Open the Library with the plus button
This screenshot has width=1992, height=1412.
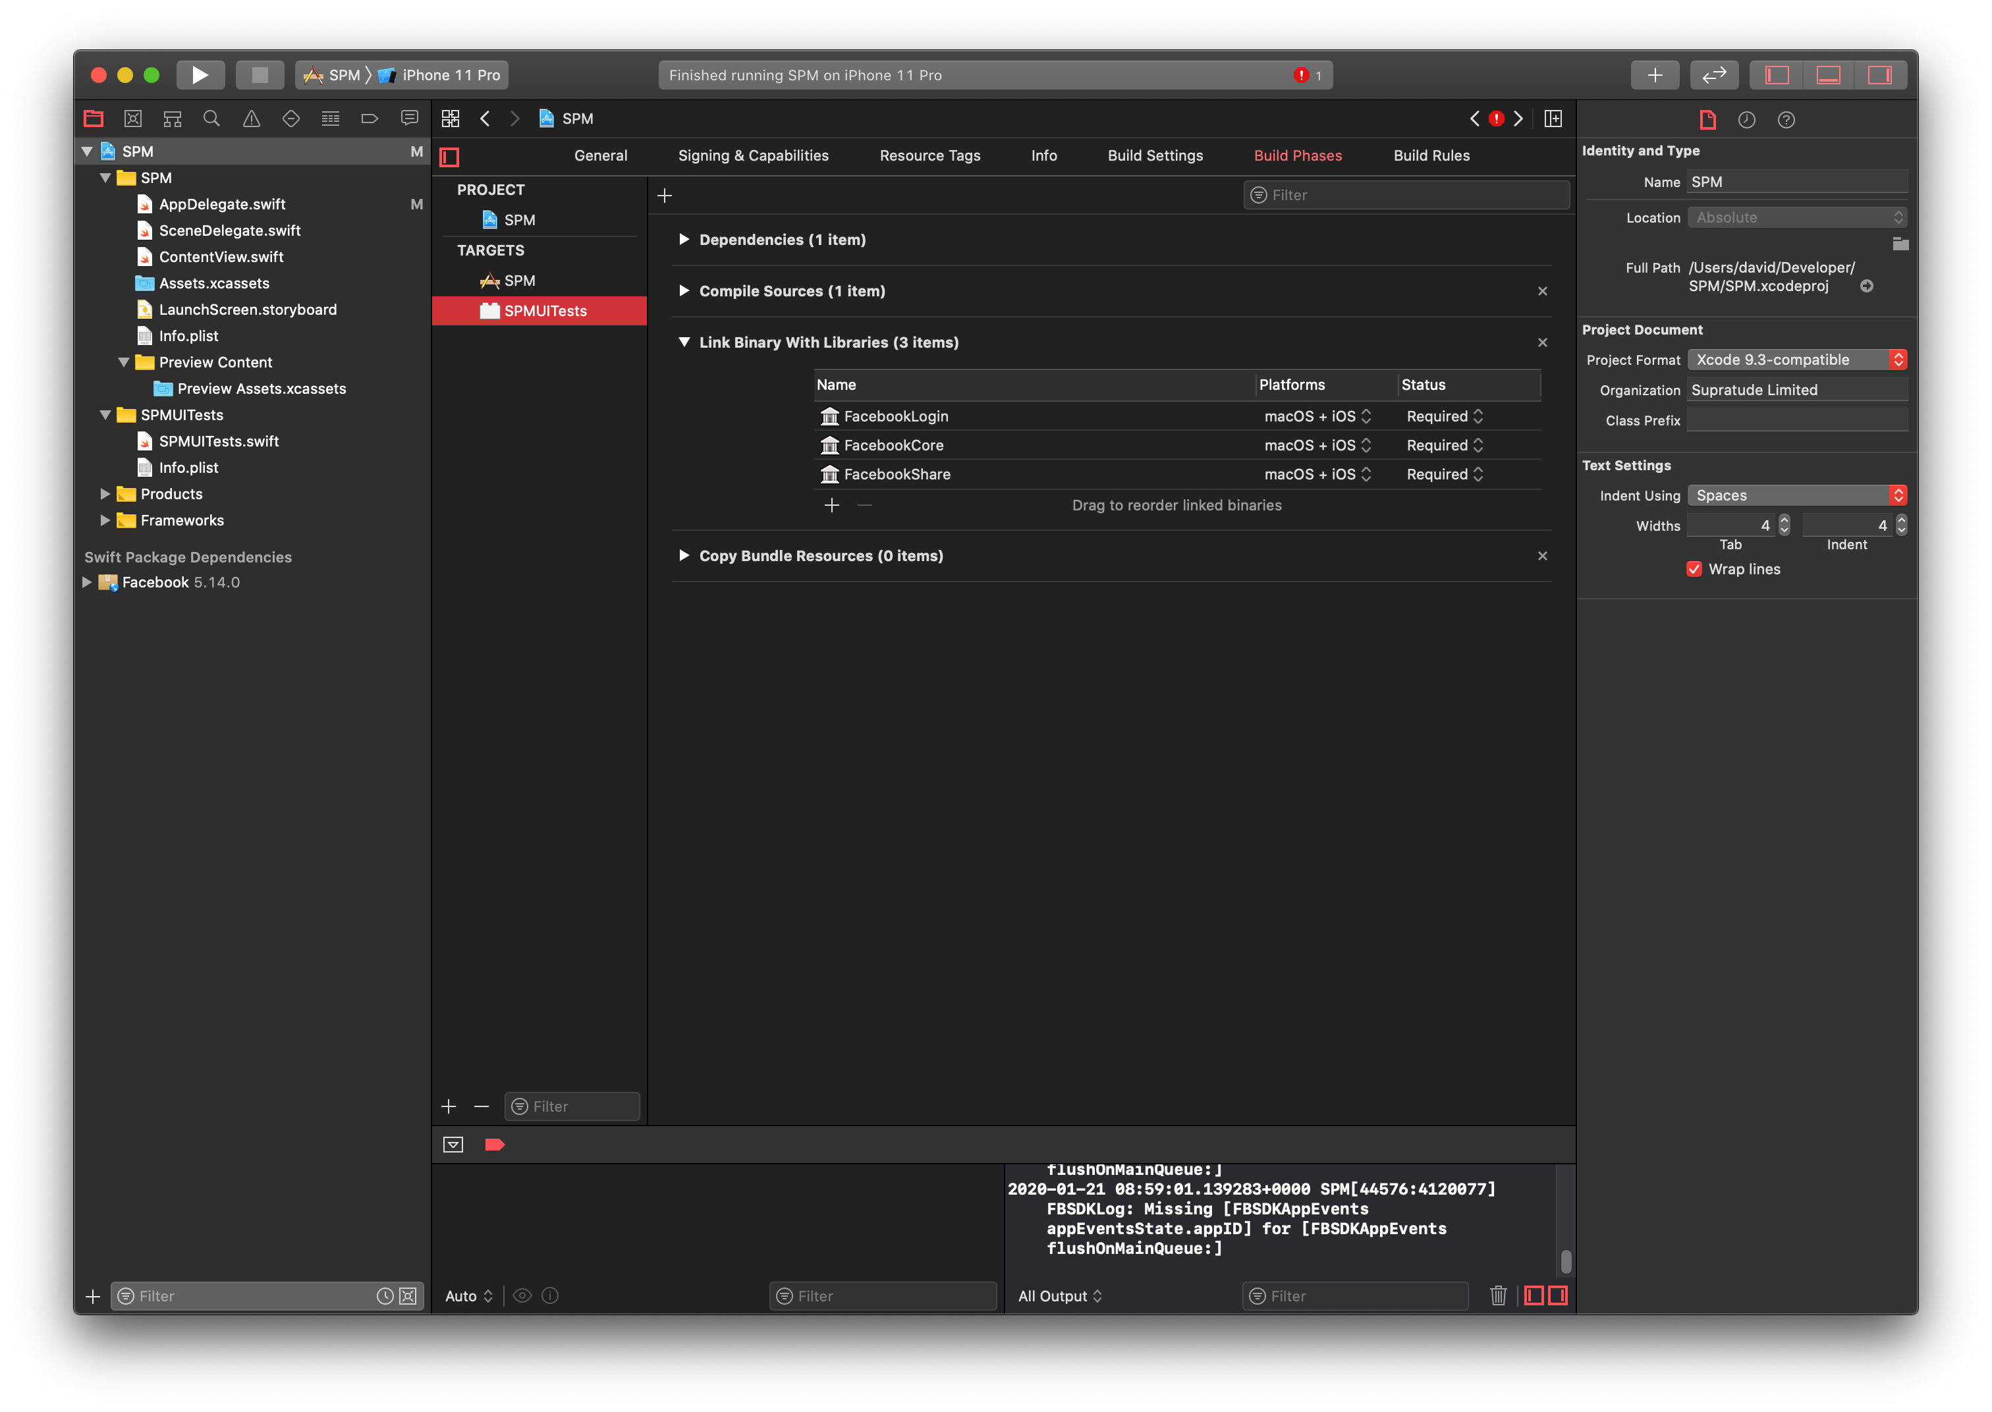[1655, 75]
